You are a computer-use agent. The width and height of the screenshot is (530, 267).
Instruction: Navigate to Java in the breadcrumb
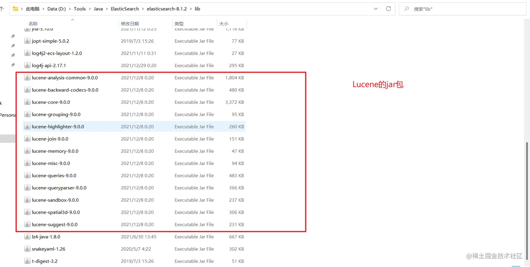click(98, 9)
